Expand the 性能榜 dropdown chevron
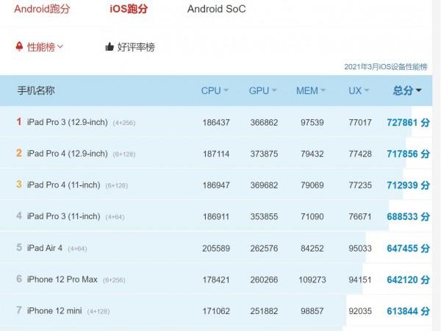 pos(60,46)
